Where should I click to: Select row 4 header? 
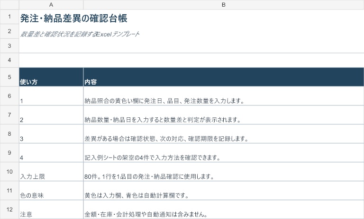click(x=9, y=60)
